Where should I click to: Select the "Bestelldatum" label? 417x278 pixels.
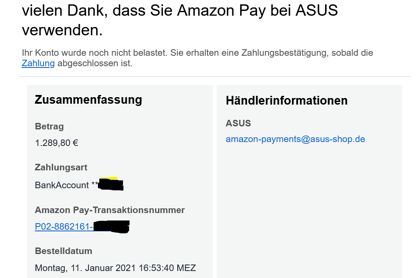coord(64,251)
